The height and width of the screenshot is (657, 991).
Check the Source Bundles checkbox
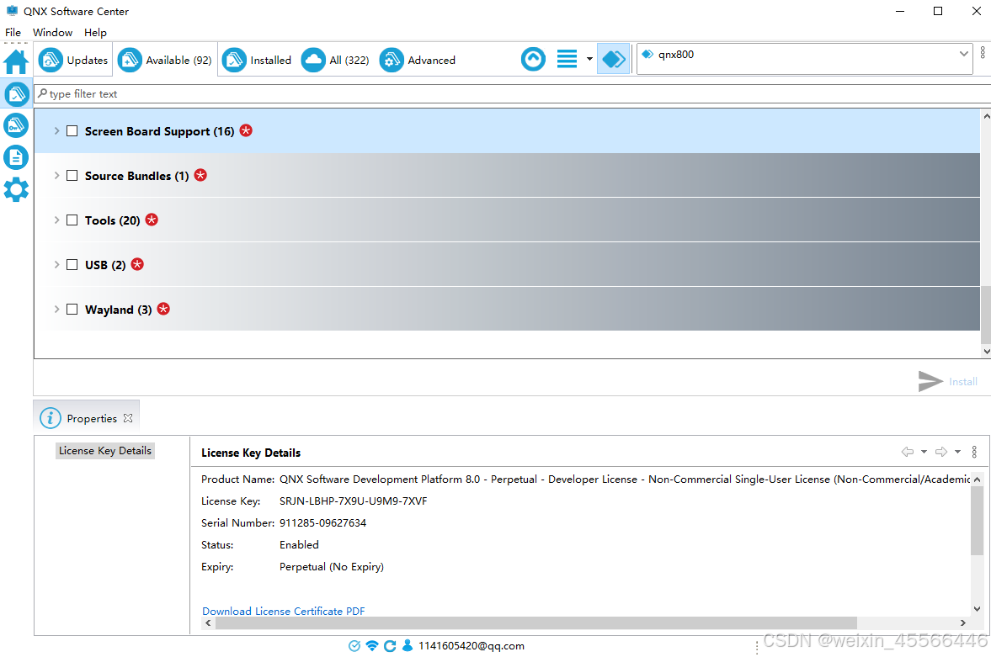point(72,175)
